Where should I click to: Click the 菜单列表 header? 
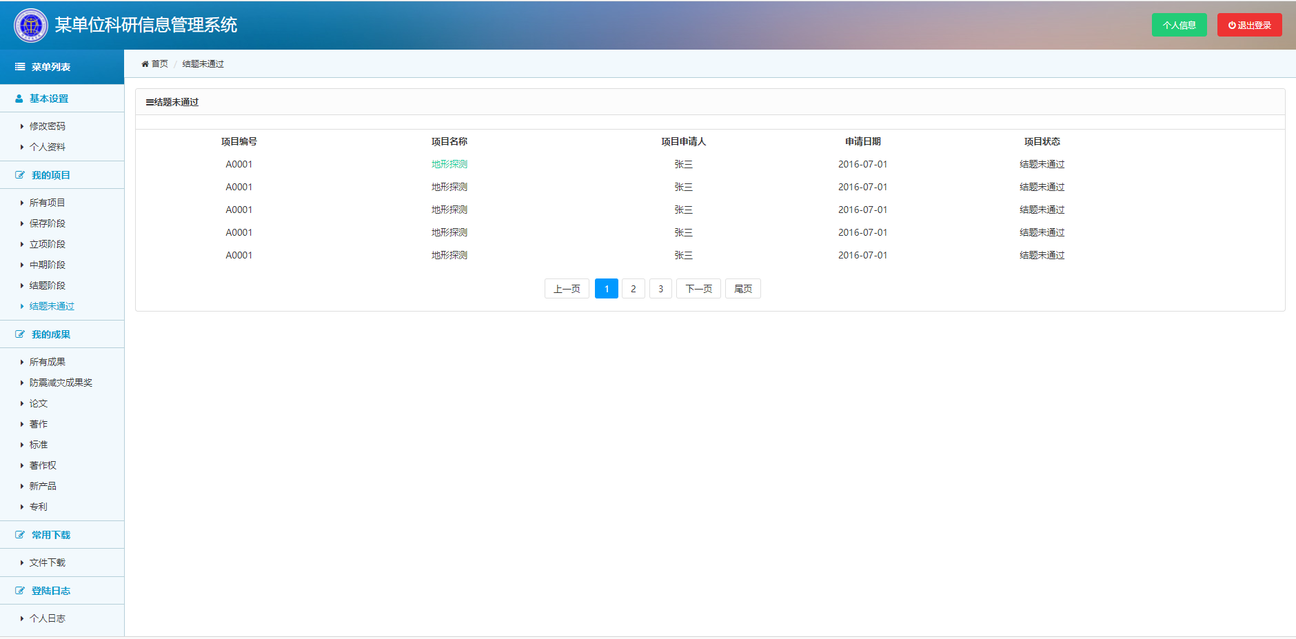(x=62, y=67)
